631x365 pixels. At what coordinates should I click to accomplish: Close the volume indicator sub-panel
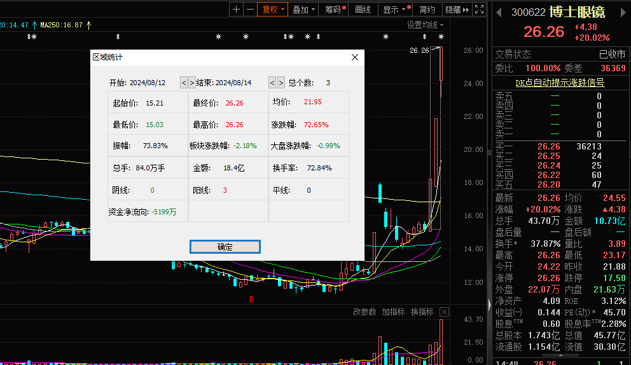tap(444, 312)
